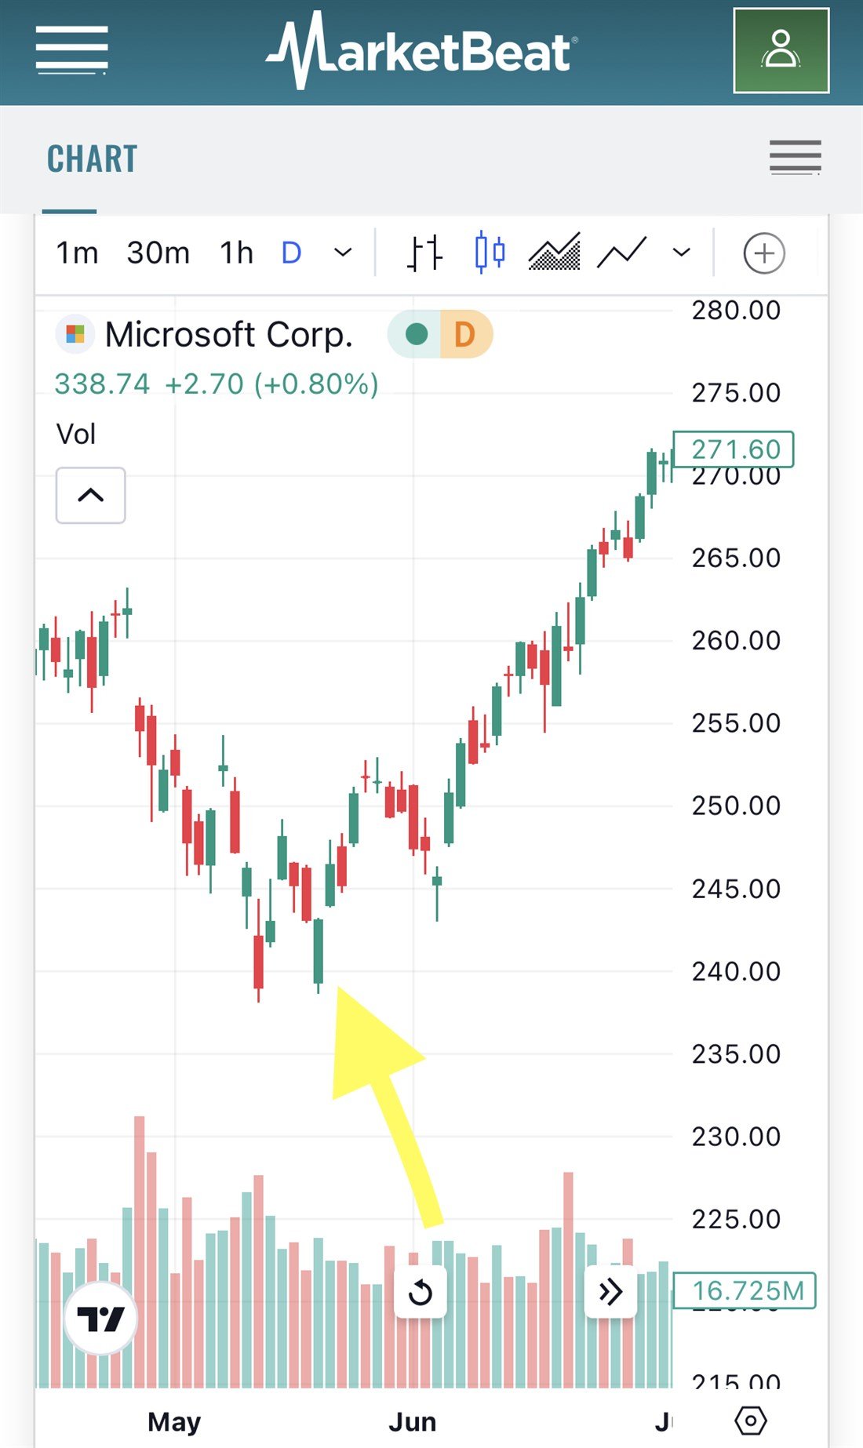
Task: Click the Microsoft Corp. symbol title
Action: pyautogui.click(x=228, y=335)
